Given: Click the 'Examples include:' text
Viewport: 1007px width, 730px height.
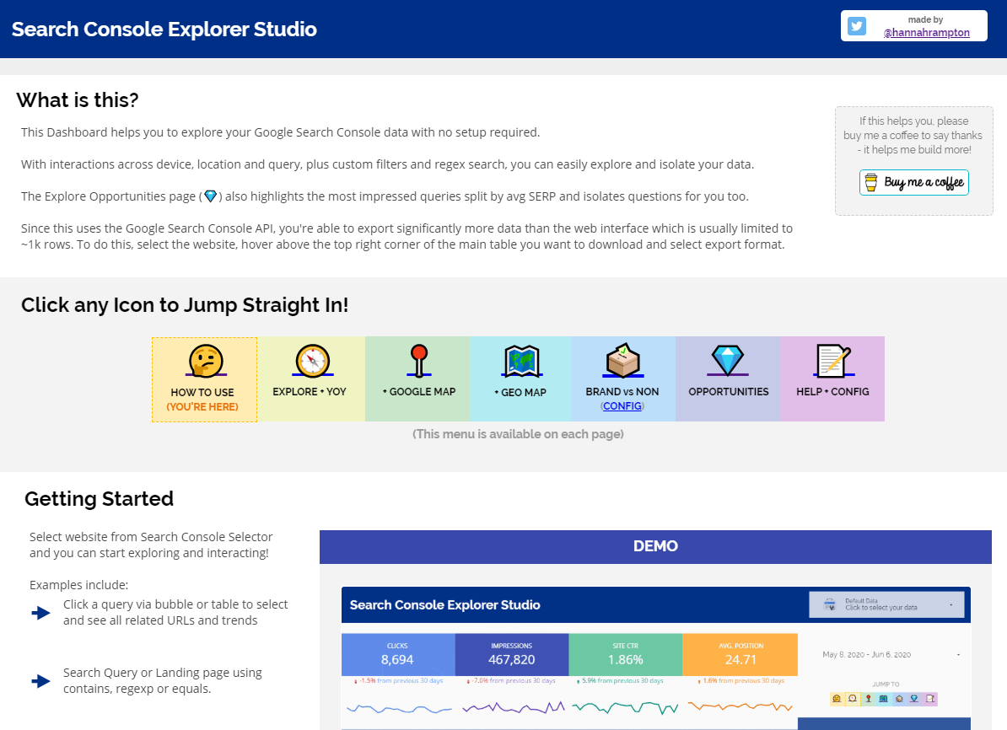Looking at the screenshot, I should tap(79, 585).
